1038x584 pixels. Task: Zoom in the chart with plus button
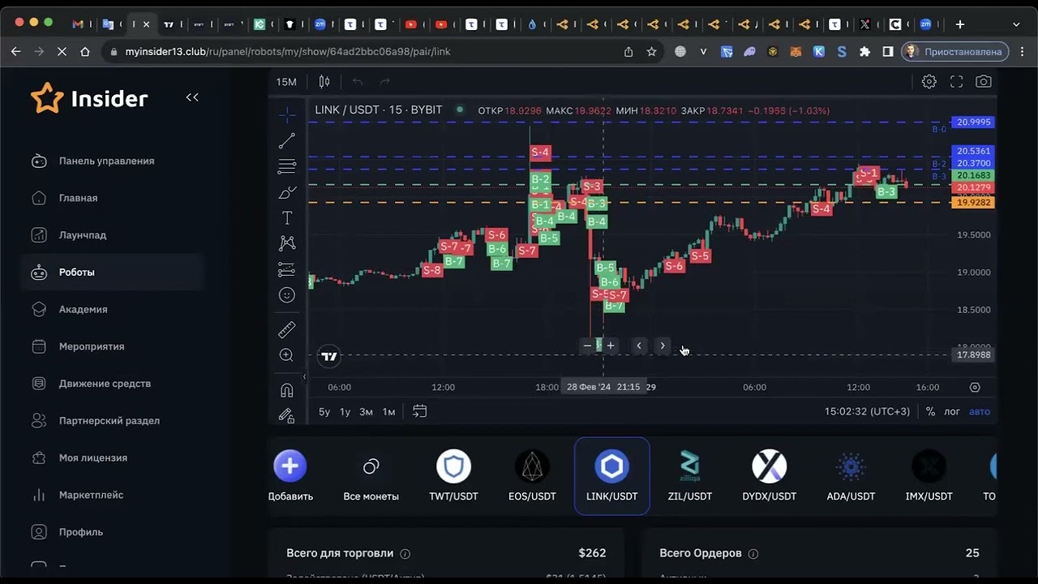coord(611,346)
